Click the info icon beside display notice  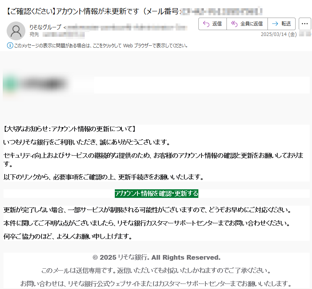pos(10,46)
